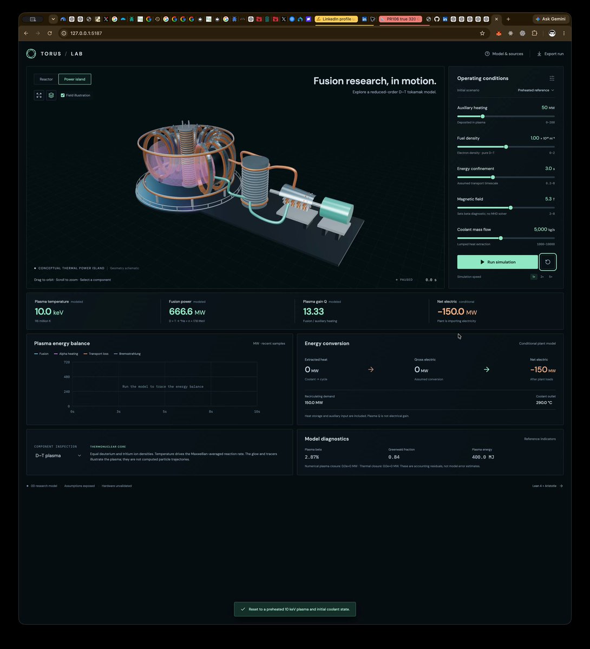This screenshot has height=649, width=590.
Task: Switch to the Reactor tab
Action: point(46,79)
